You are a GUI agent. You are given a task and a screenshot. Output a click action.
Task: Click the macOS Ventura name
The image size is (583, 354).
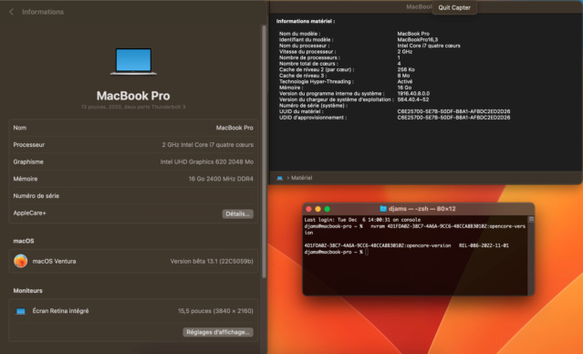pyautogui.click(x=54, y=262)
